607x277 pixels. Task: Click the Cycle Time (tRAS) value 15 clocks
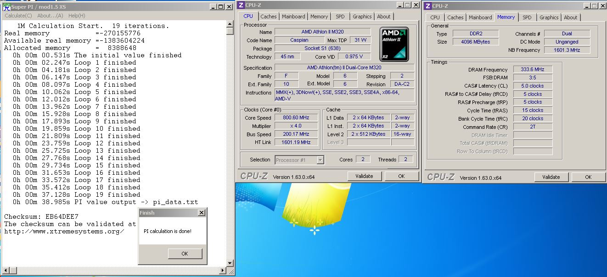533,110
